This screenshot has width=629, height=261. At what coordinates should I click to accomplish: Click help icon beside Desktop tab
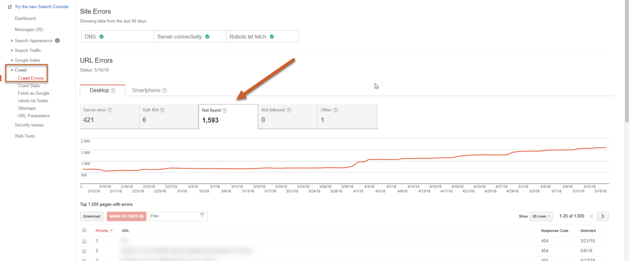pyautogui.click(x=113, y=91)
